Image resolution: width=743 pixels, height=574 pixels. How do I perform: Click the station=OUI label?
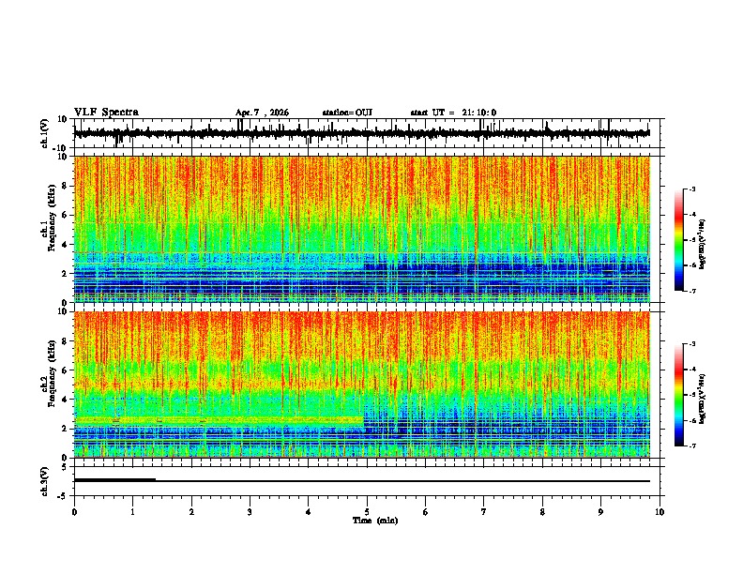coord(347,113)
